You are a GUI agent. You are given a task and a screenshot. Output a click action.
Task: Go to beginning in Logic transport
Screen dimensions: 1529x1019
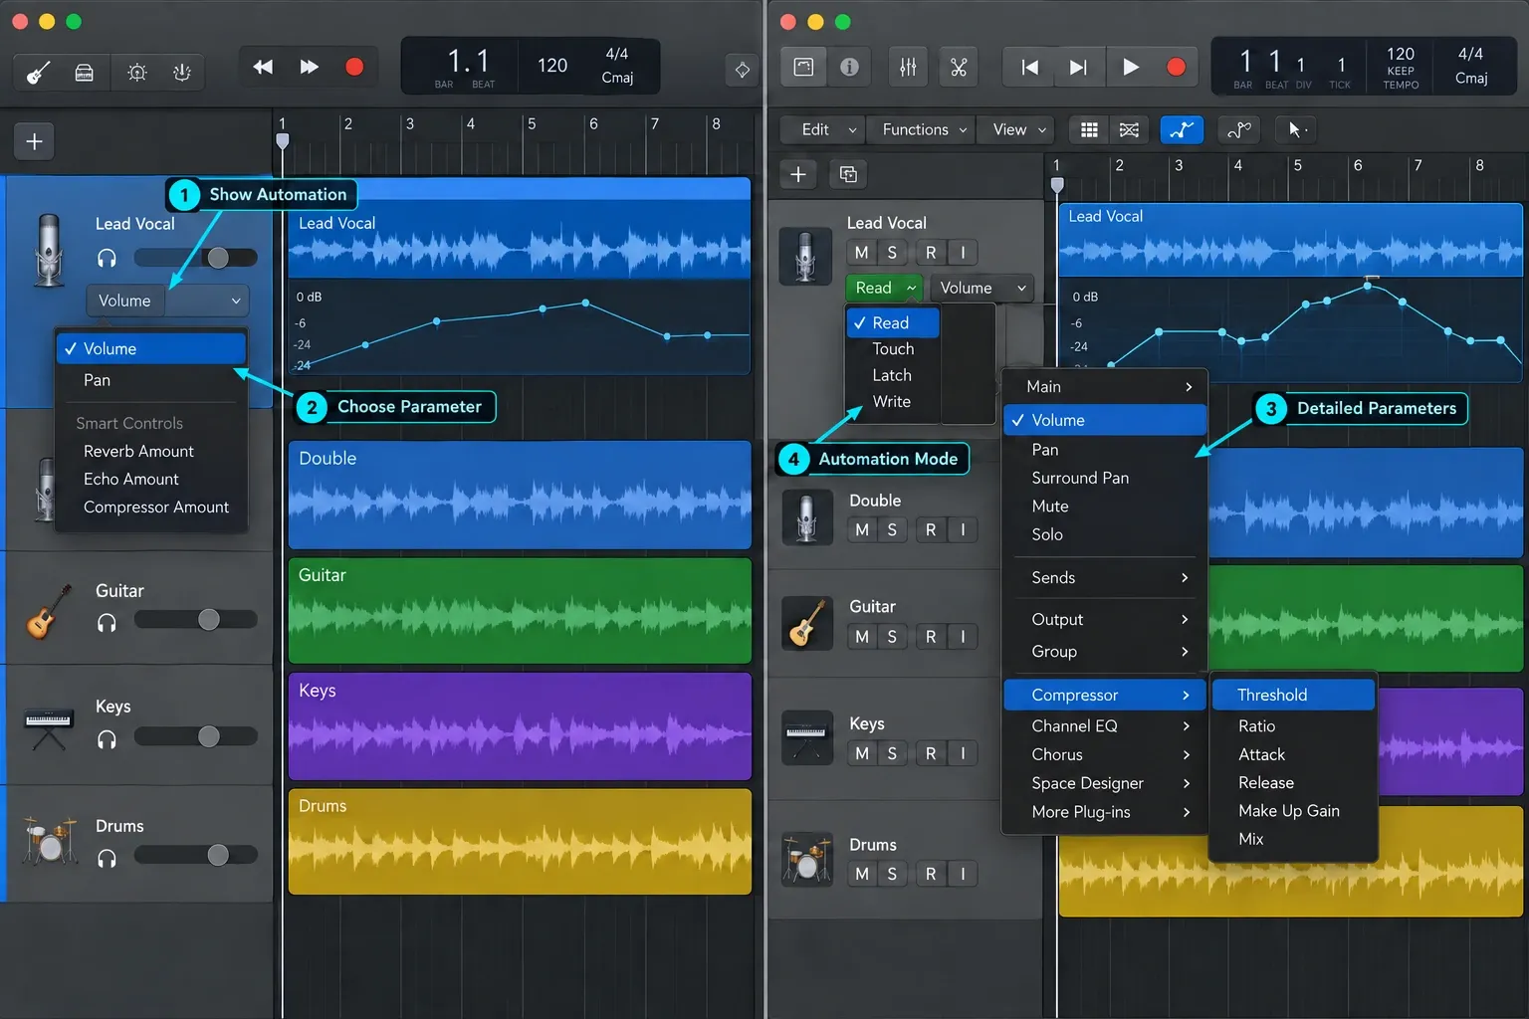coord(1030,67)
